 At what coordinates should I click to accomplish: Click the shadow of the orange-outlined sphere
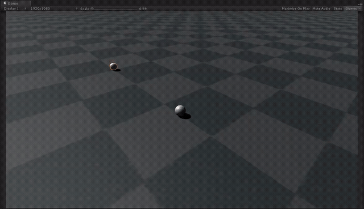click(118, 70)
